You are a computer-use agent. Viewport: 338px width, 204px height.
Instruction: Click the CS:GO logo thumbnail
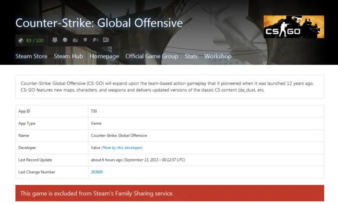pyautogui.click(x=294, y=27)
